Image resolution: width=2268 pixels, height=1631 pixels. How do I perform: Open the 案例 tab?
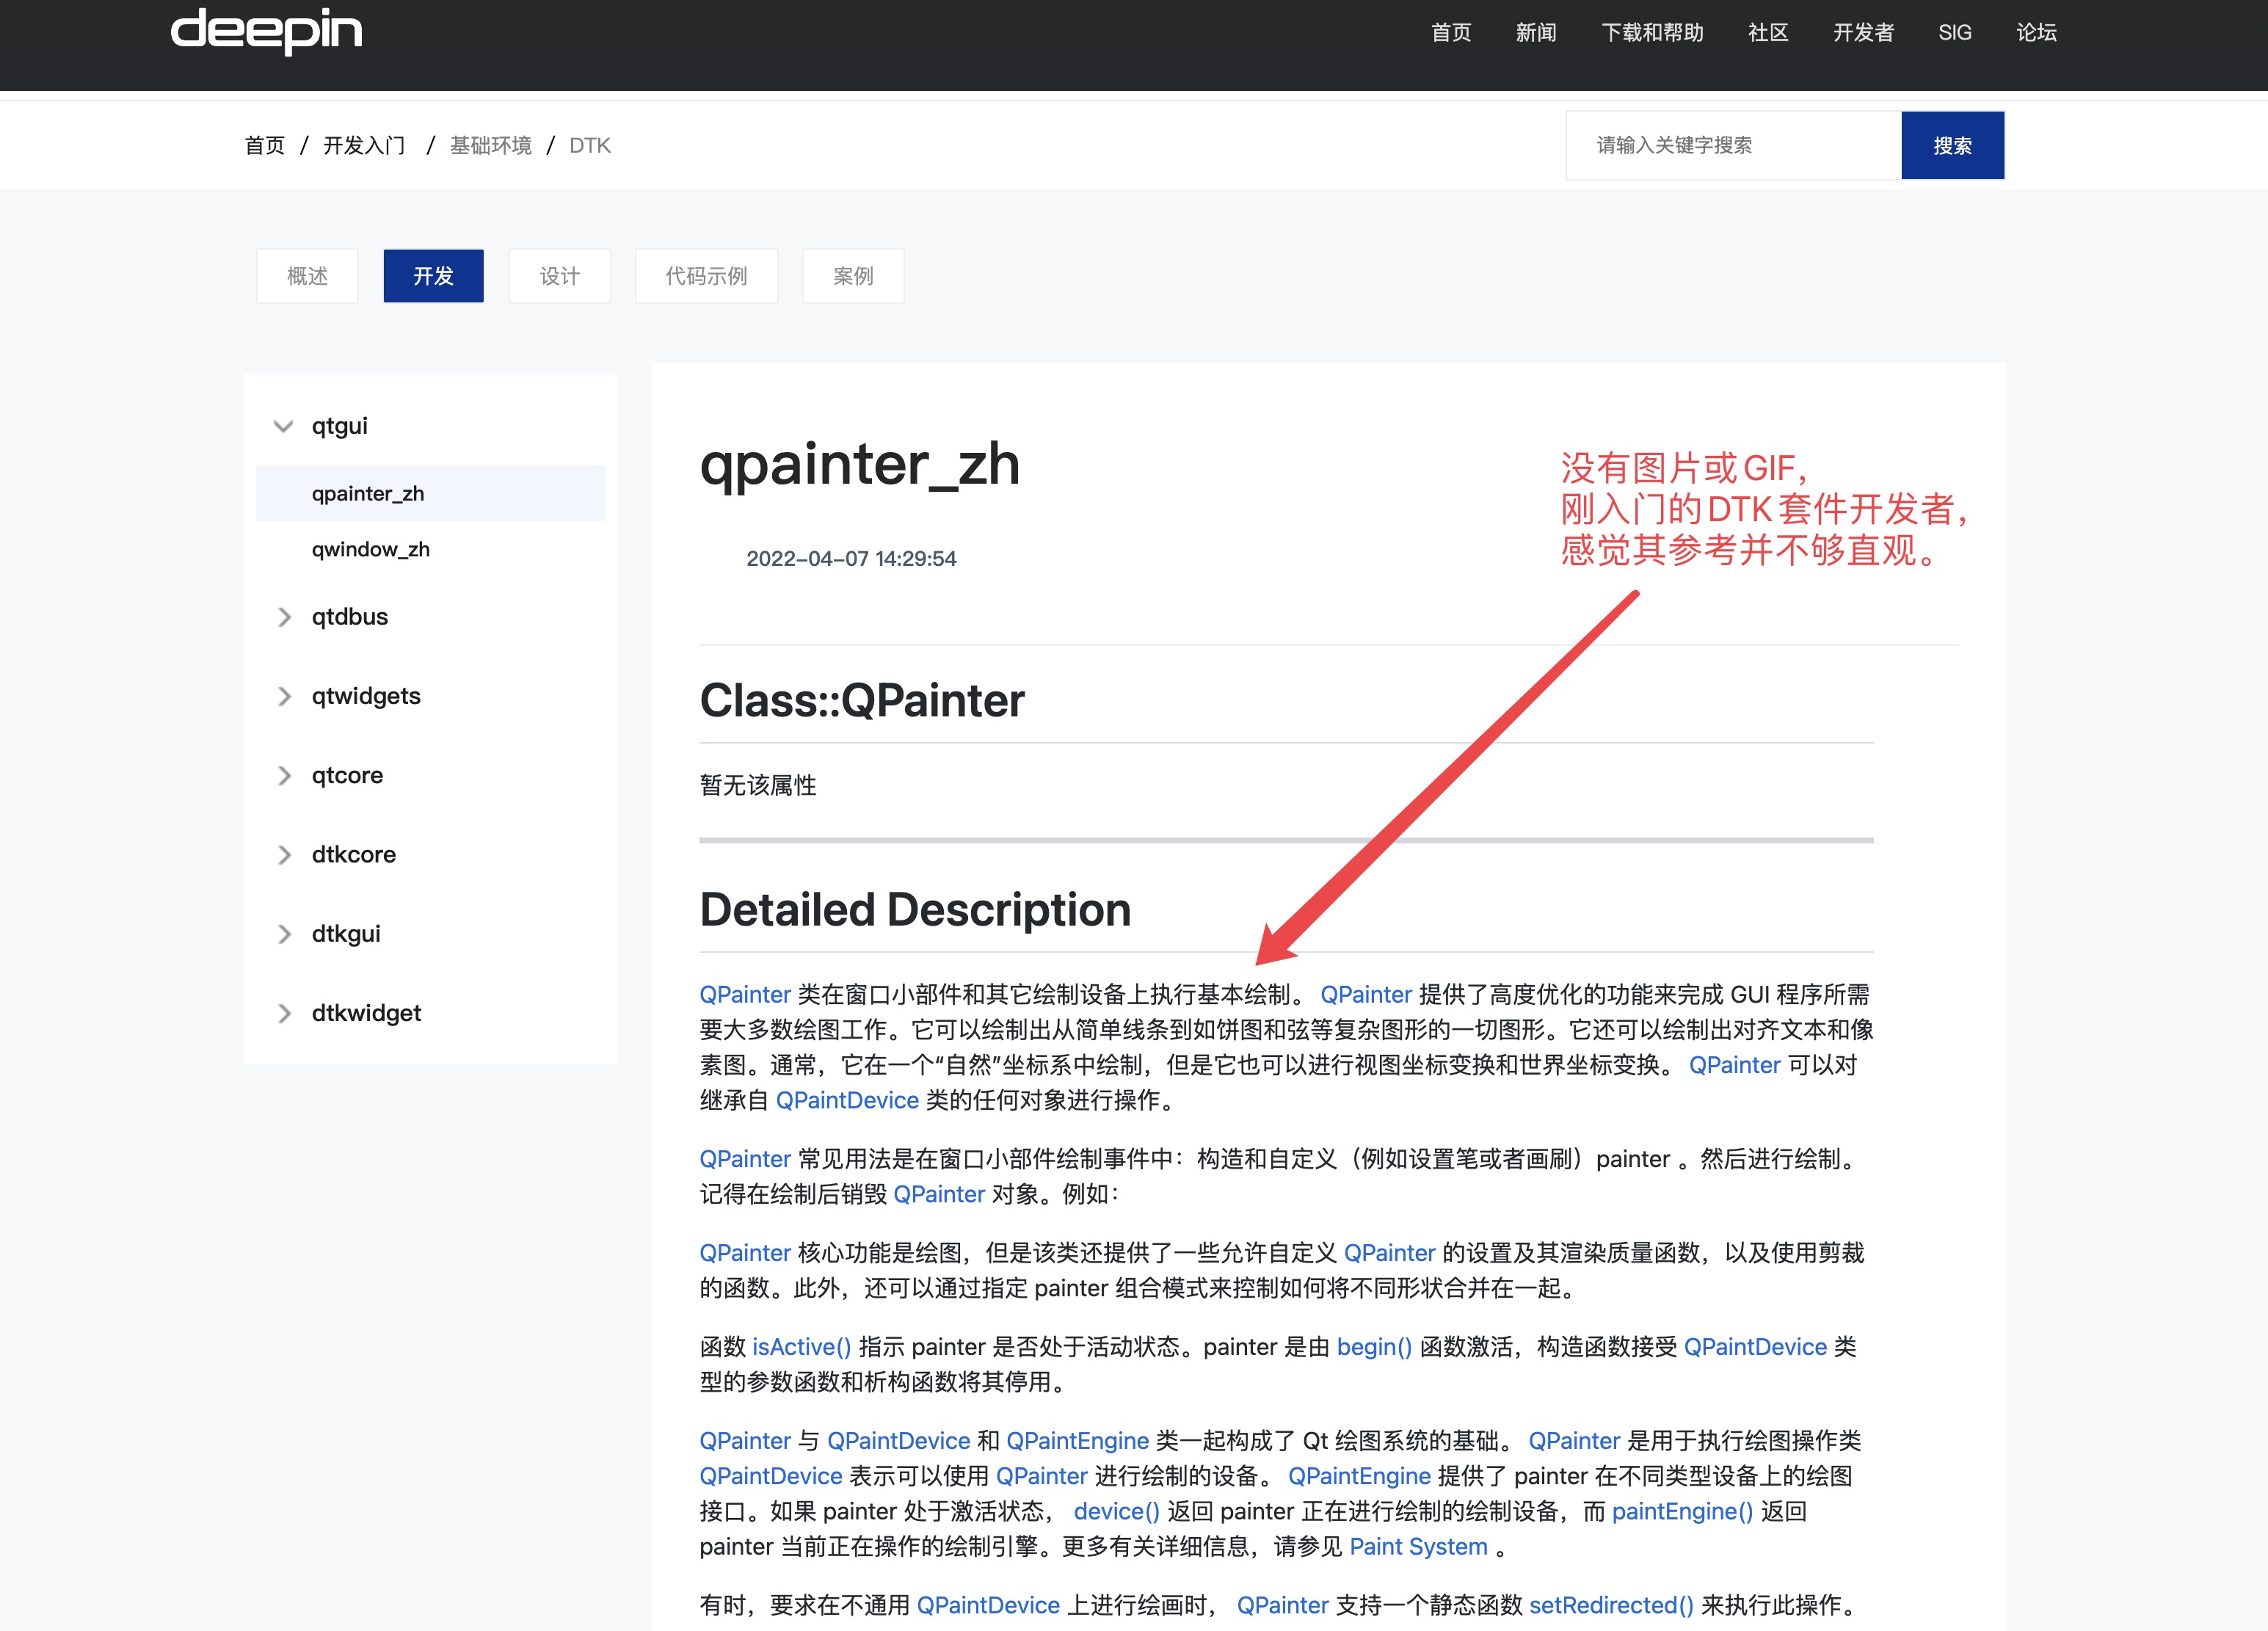pos(853,276)
